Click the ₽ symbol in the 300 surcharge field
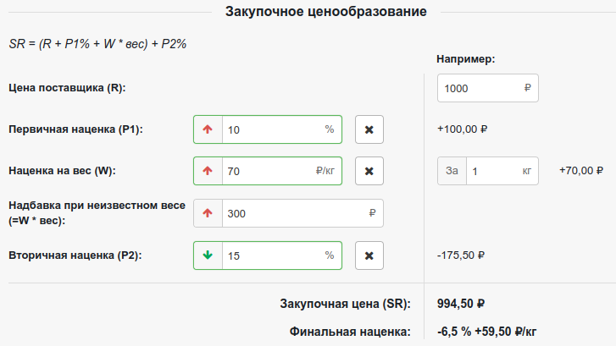This screenshot has width=616, height=346. 371,214
